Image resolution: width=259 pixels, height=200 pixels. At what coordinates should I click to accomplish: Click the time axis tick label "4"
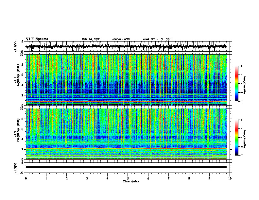pyautogui.click(x=108, y=178)
